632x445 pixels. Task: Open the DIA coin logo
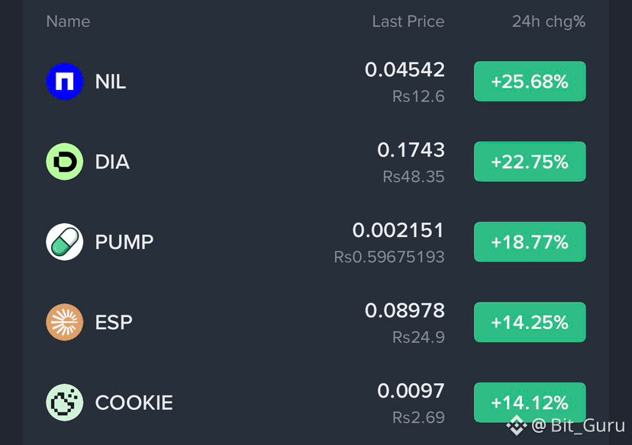[x=64, y=162]
